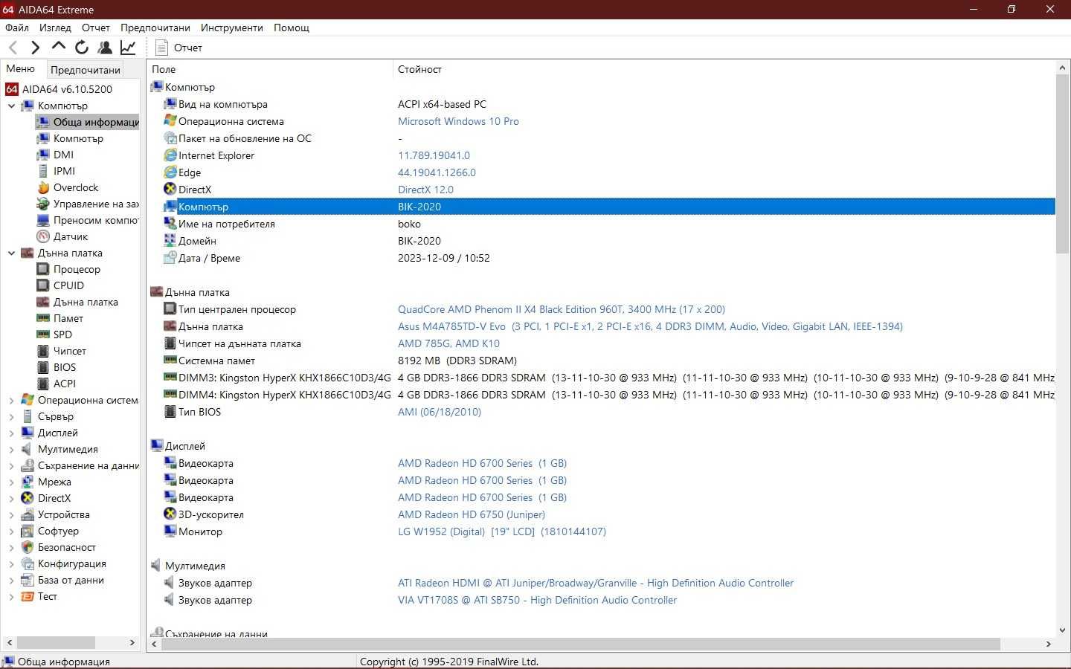Go up one level with the Up arrow
Screen dimensions: 1071x669
point(58,47)
